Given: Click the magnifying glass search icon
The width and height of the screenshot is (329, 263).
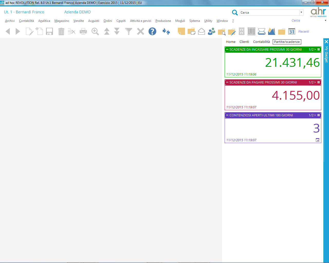Looking at the screenshot, I should (x=235, y=12).
